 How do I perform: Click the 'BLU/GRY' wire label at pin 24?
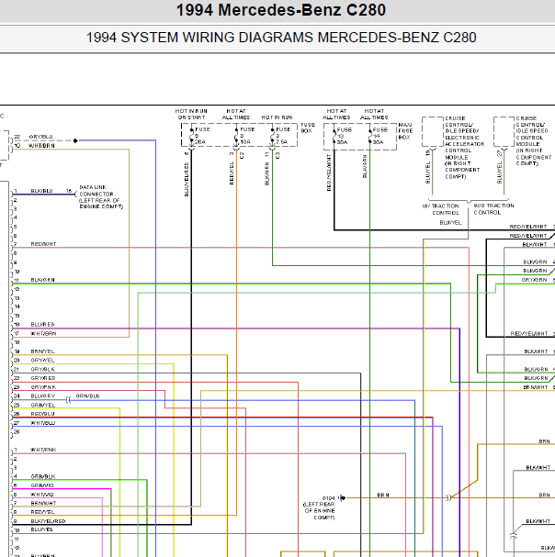43,396
